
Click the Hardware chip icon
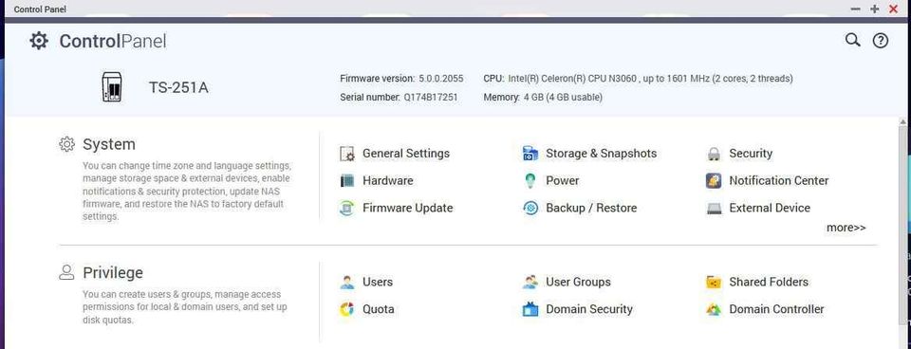tap(347, 180)
